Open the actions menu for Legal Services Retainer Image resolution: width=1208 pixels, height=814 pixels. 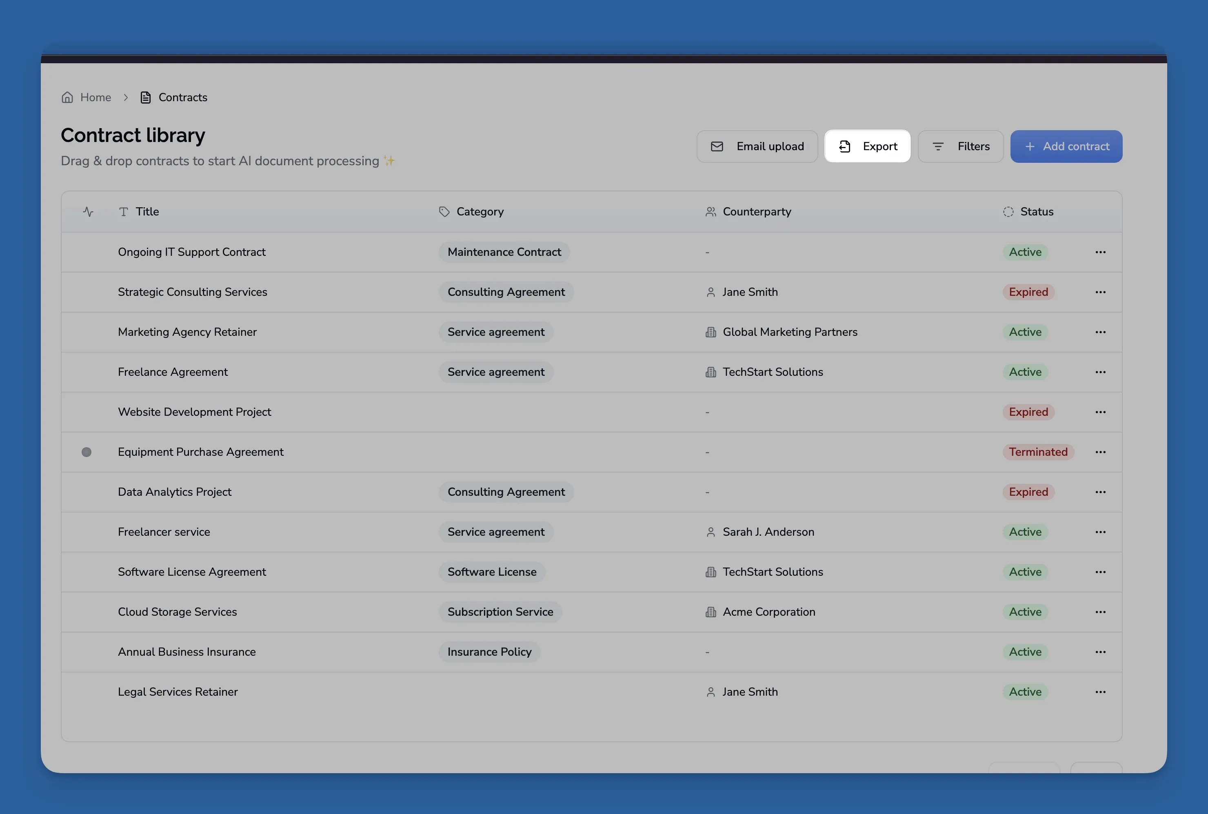pyautogui.click(x=1101, y=692)
